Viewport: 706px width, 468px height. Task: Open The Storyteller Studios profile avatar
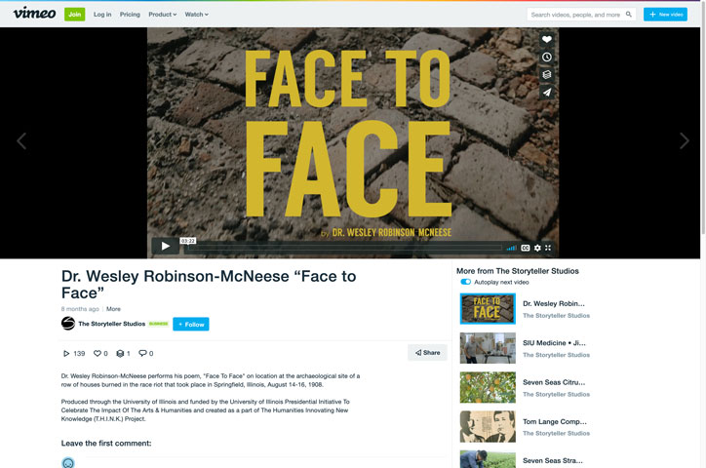68,324
